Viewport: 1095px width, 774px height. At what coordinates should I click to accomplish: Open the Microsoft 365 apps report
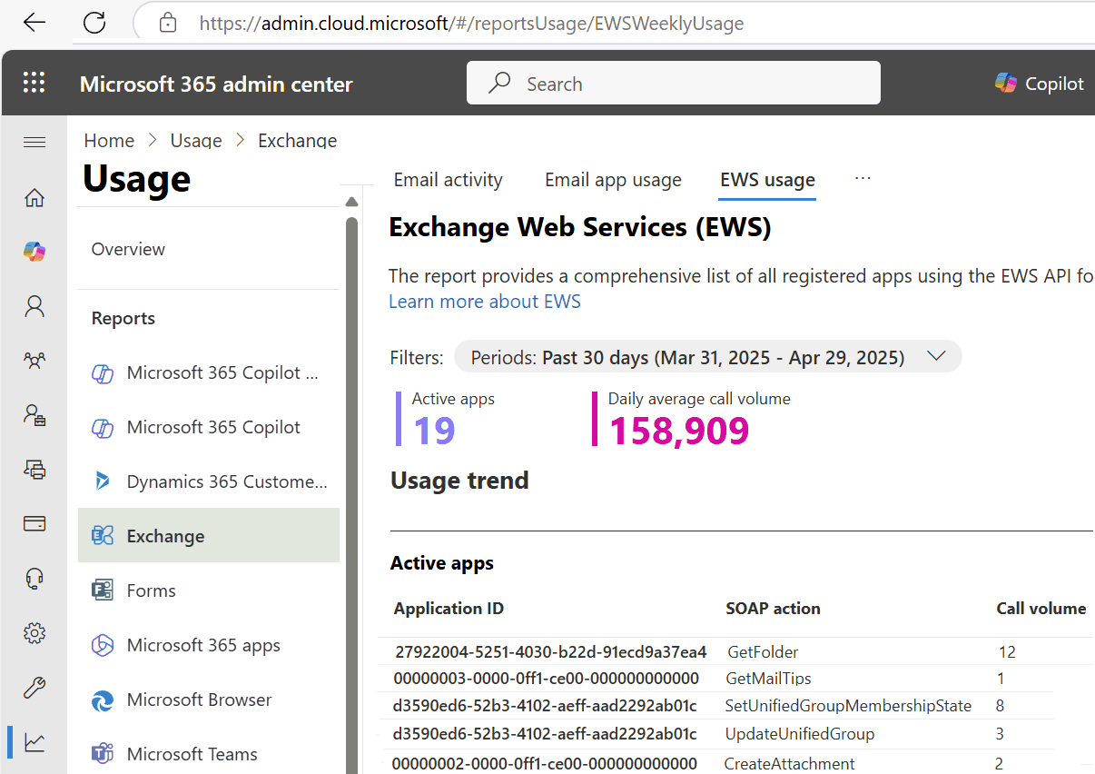point(208,645)
